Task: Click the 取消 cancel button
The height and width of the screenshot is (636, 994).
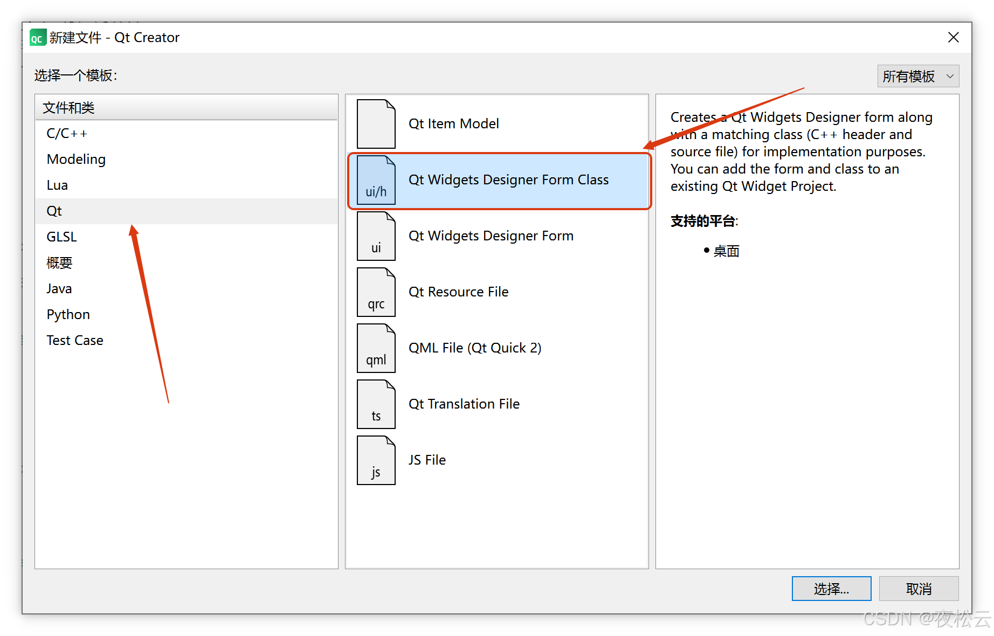Action: point(919,589)
